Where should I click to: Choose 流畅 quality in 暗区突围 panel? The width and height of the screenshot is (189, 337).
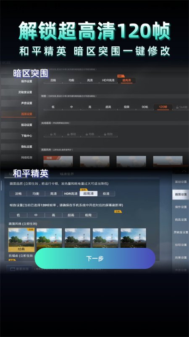click(x=53, y=80)
